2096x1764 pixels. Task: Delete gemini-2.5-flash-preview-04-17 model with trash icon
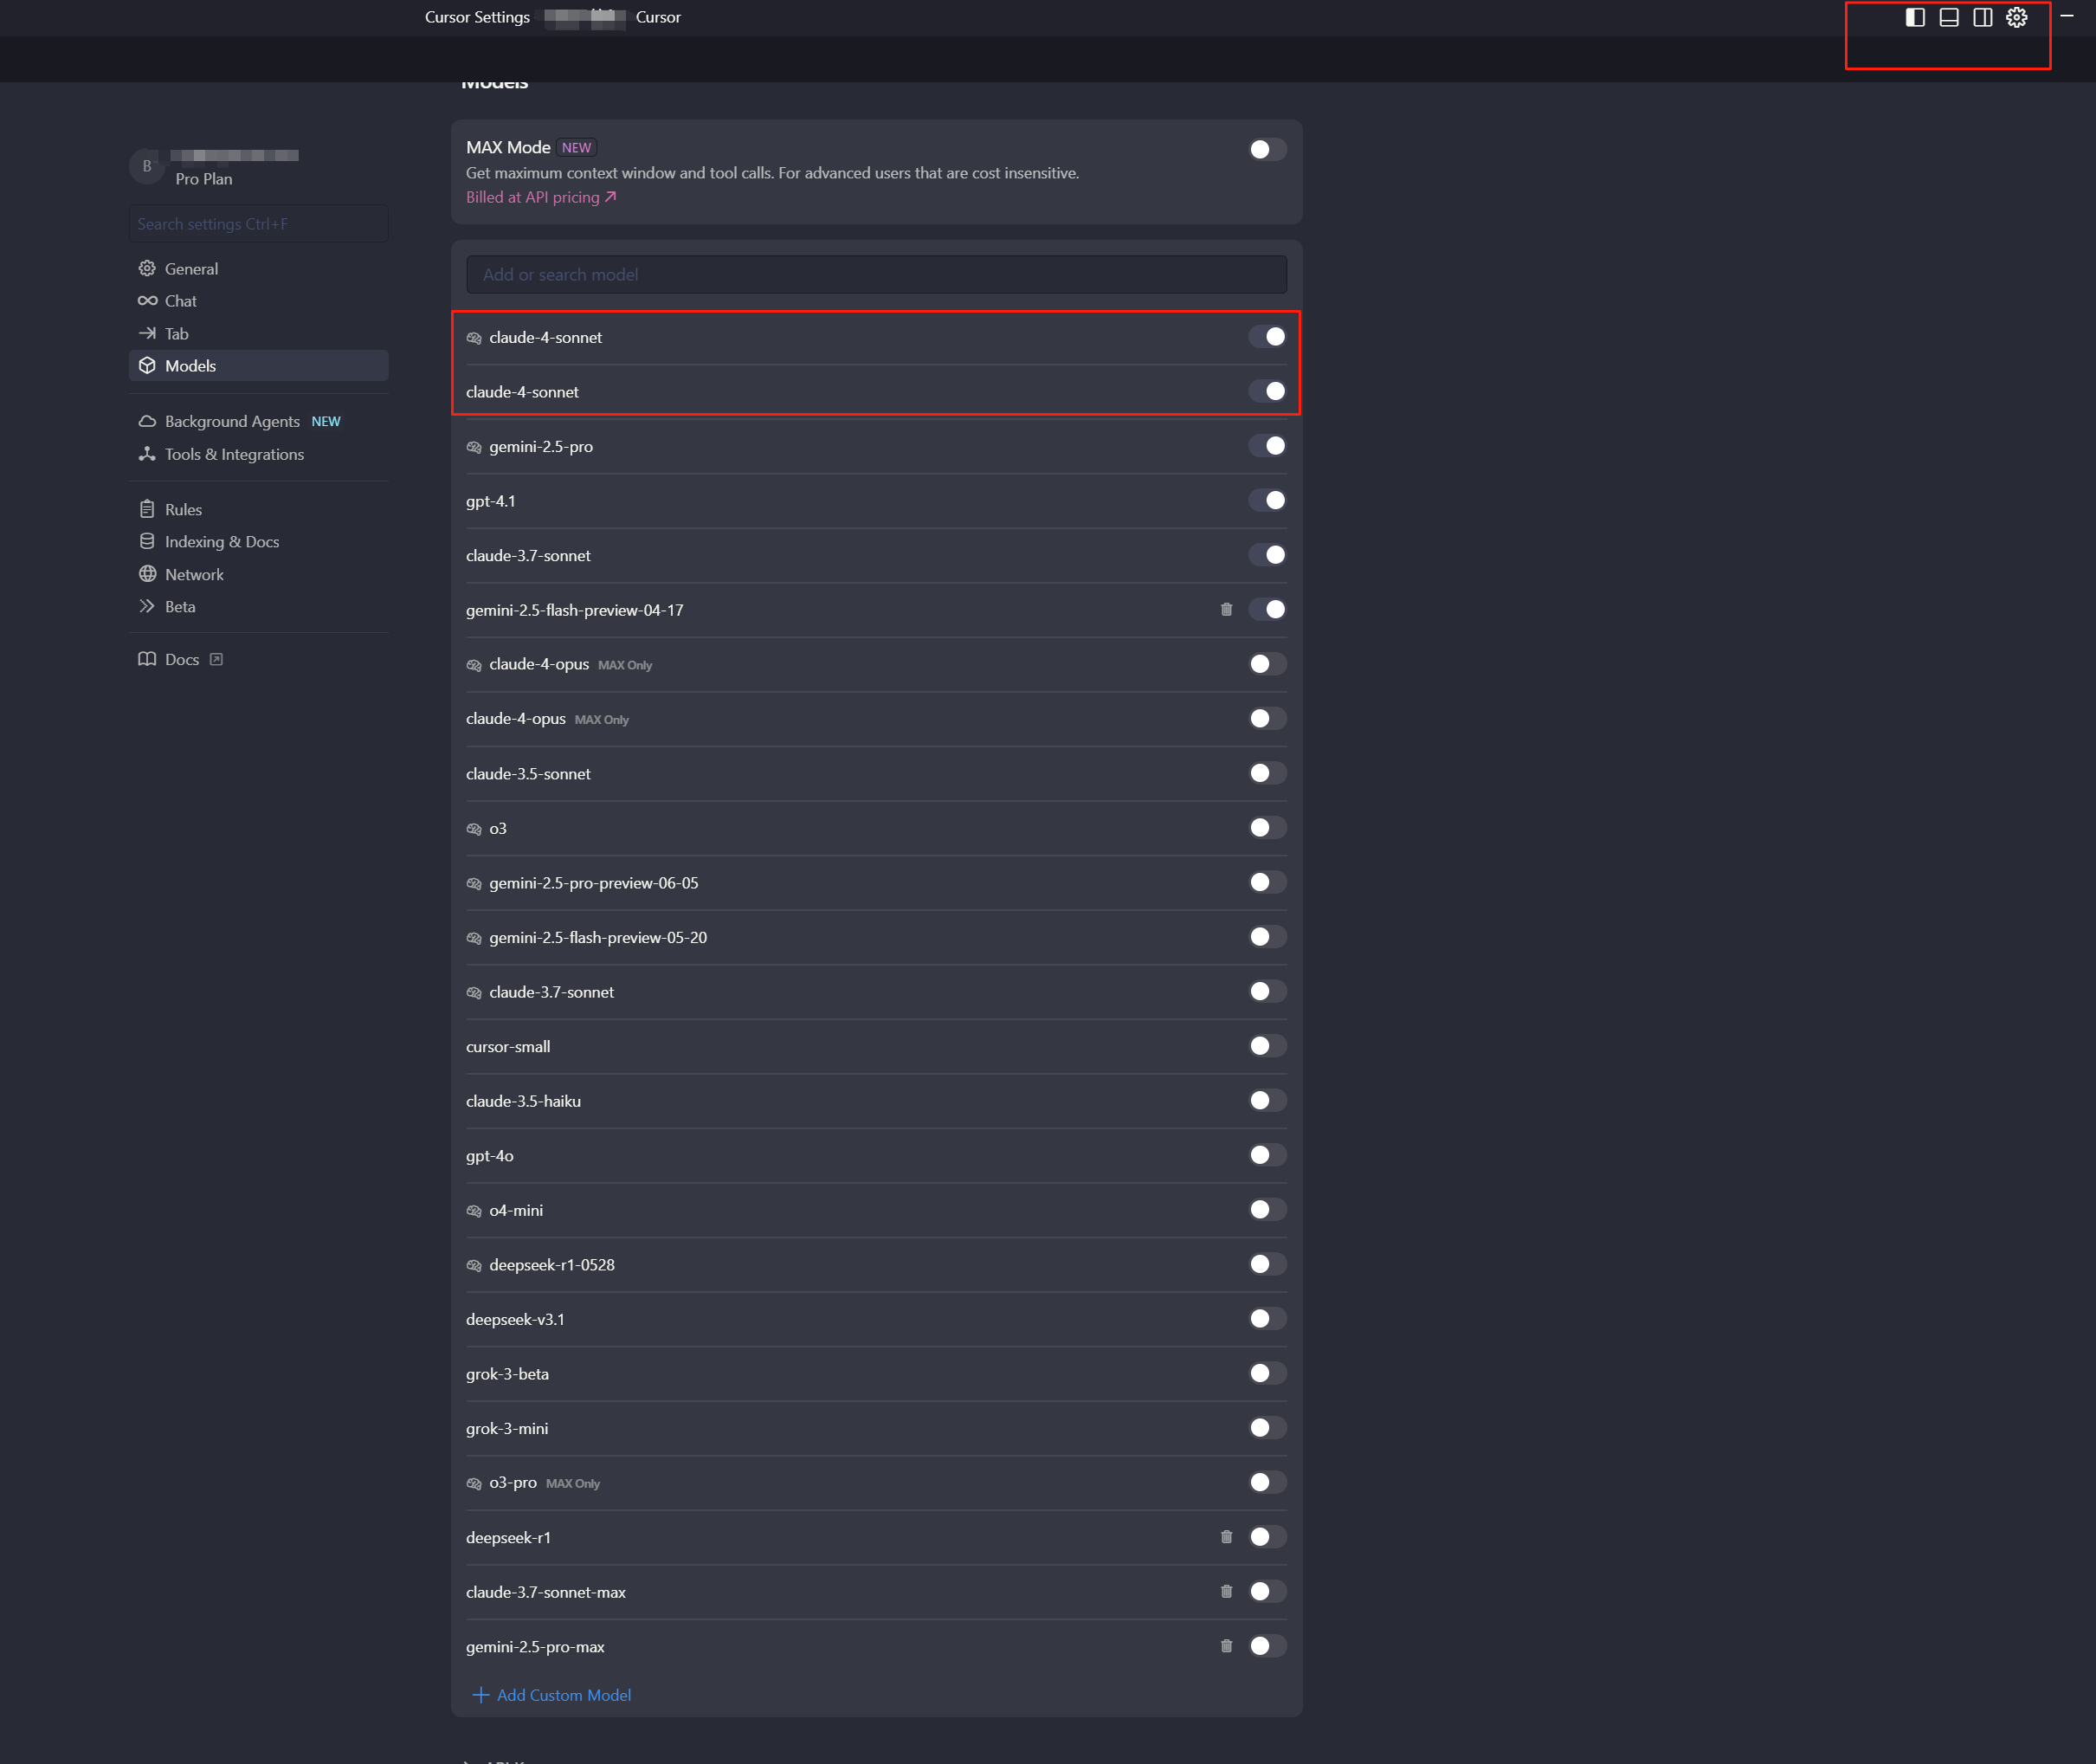point(1225,609)
